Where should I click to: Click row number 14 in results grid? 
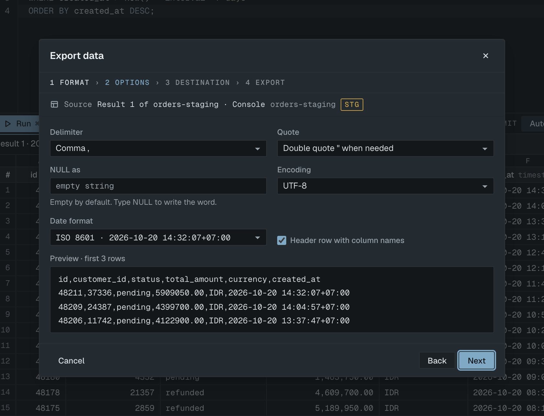coord(5,392)
